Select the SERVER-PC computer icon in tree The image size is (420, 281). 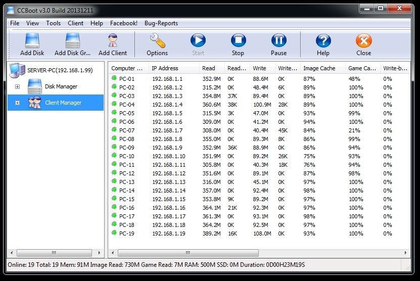17,70
